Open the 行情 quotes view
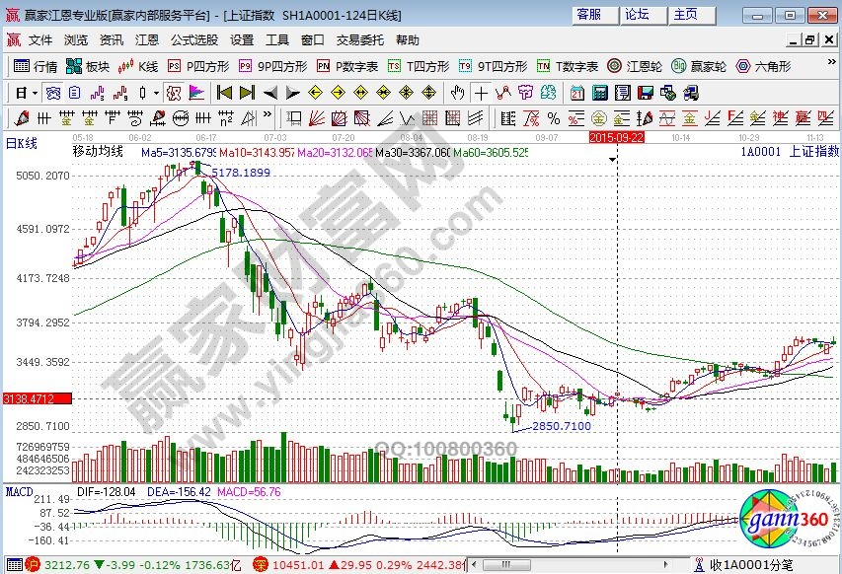The image size is (842, 574). [36, 66]
